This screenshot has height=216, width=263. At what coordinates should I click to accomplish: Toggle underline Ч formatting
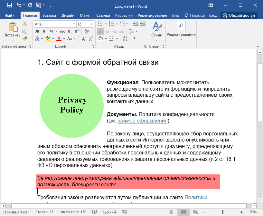pos(51,31)
